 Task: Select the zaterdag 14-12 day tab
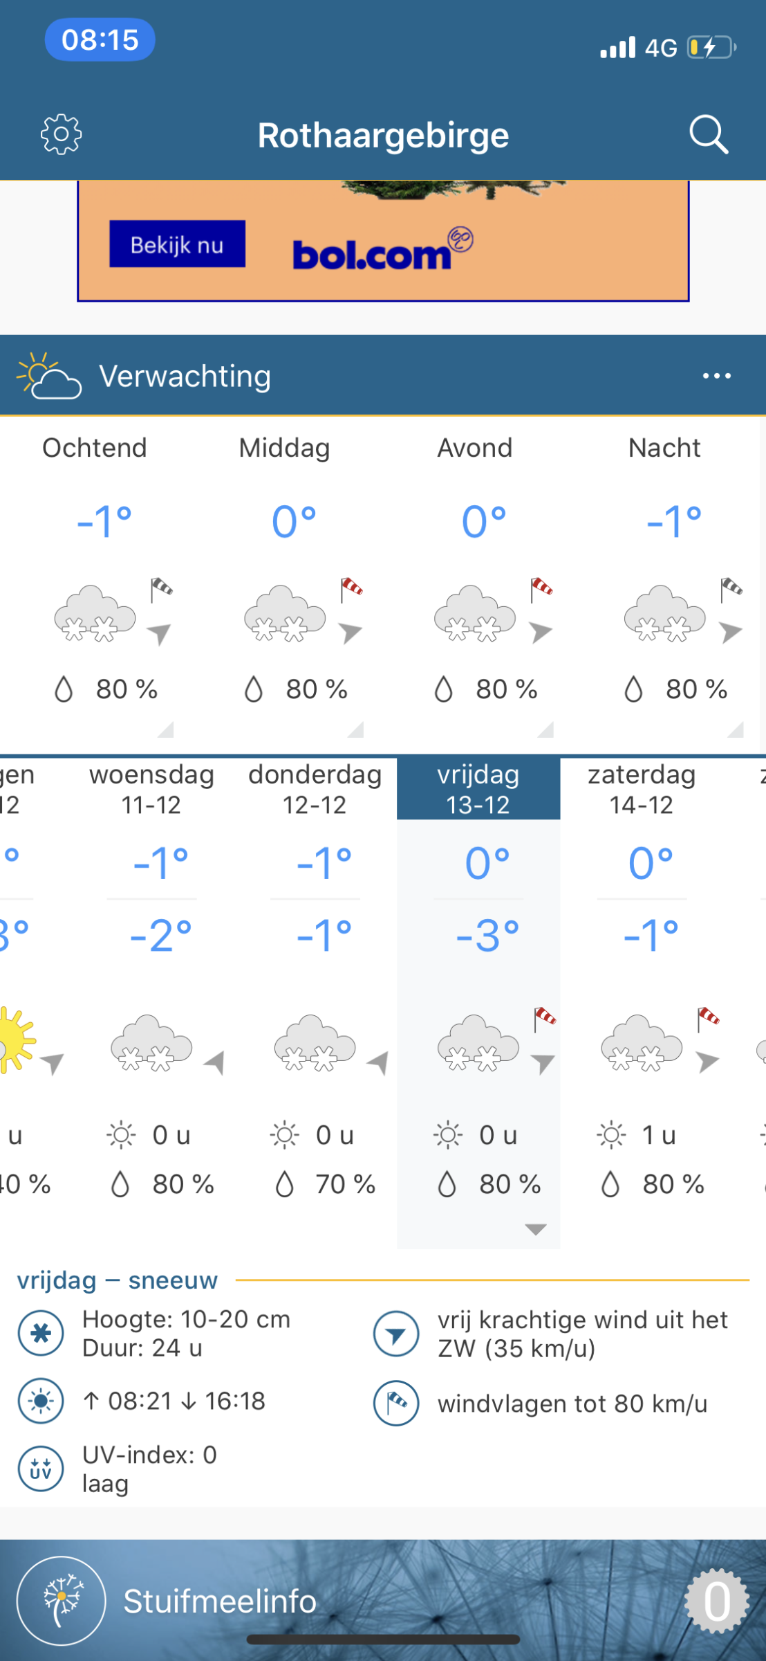(x=642, y=790)
